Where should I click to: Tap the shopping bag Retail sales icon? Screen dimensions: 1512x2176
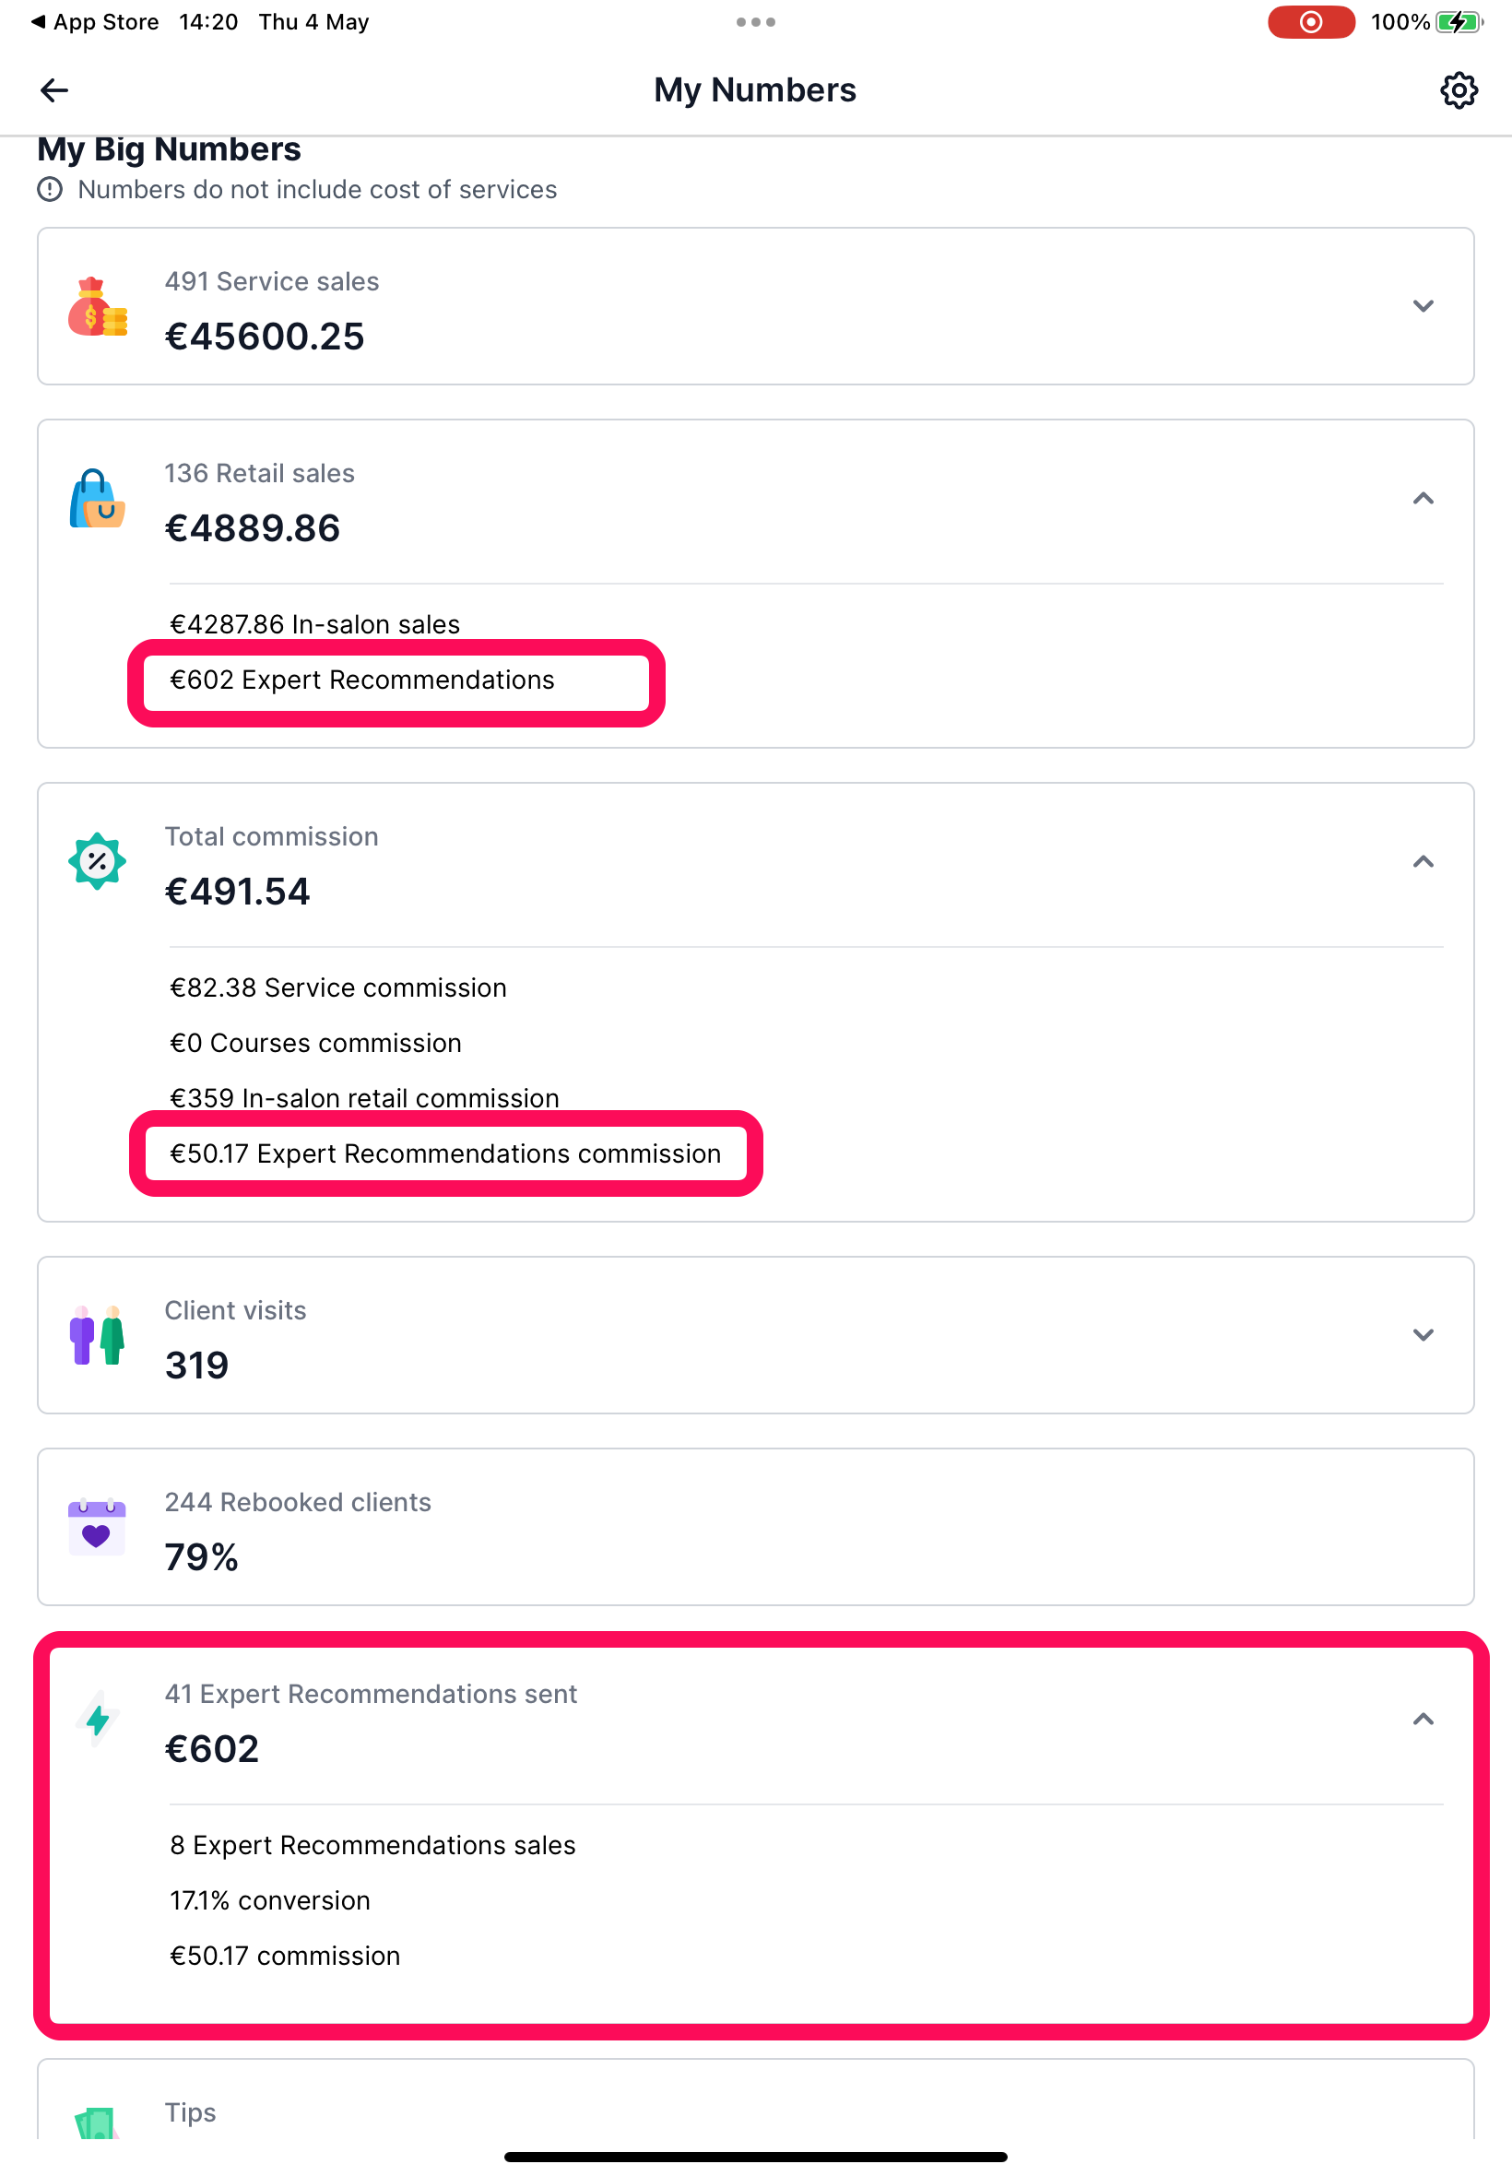97,498
